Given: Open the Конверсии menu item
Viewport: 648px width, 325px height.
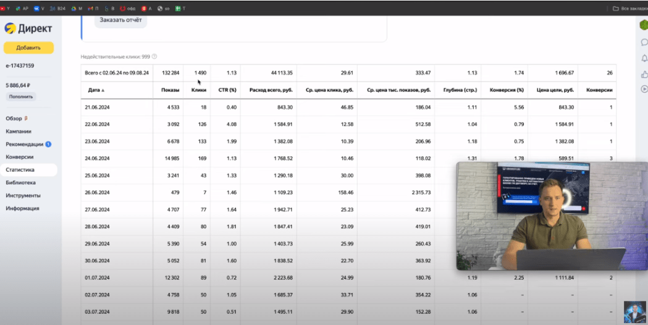Looking at the screenshot, I should 19,157.
